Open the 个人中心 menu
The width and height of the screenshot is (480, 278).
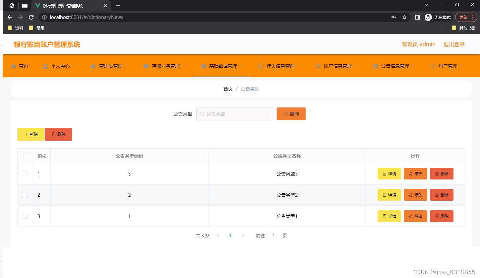tap(60, 66)
